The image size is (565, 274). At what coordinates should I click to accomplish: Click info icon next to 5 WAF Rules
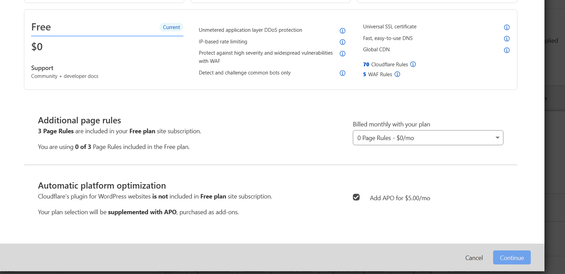point(397,74)
